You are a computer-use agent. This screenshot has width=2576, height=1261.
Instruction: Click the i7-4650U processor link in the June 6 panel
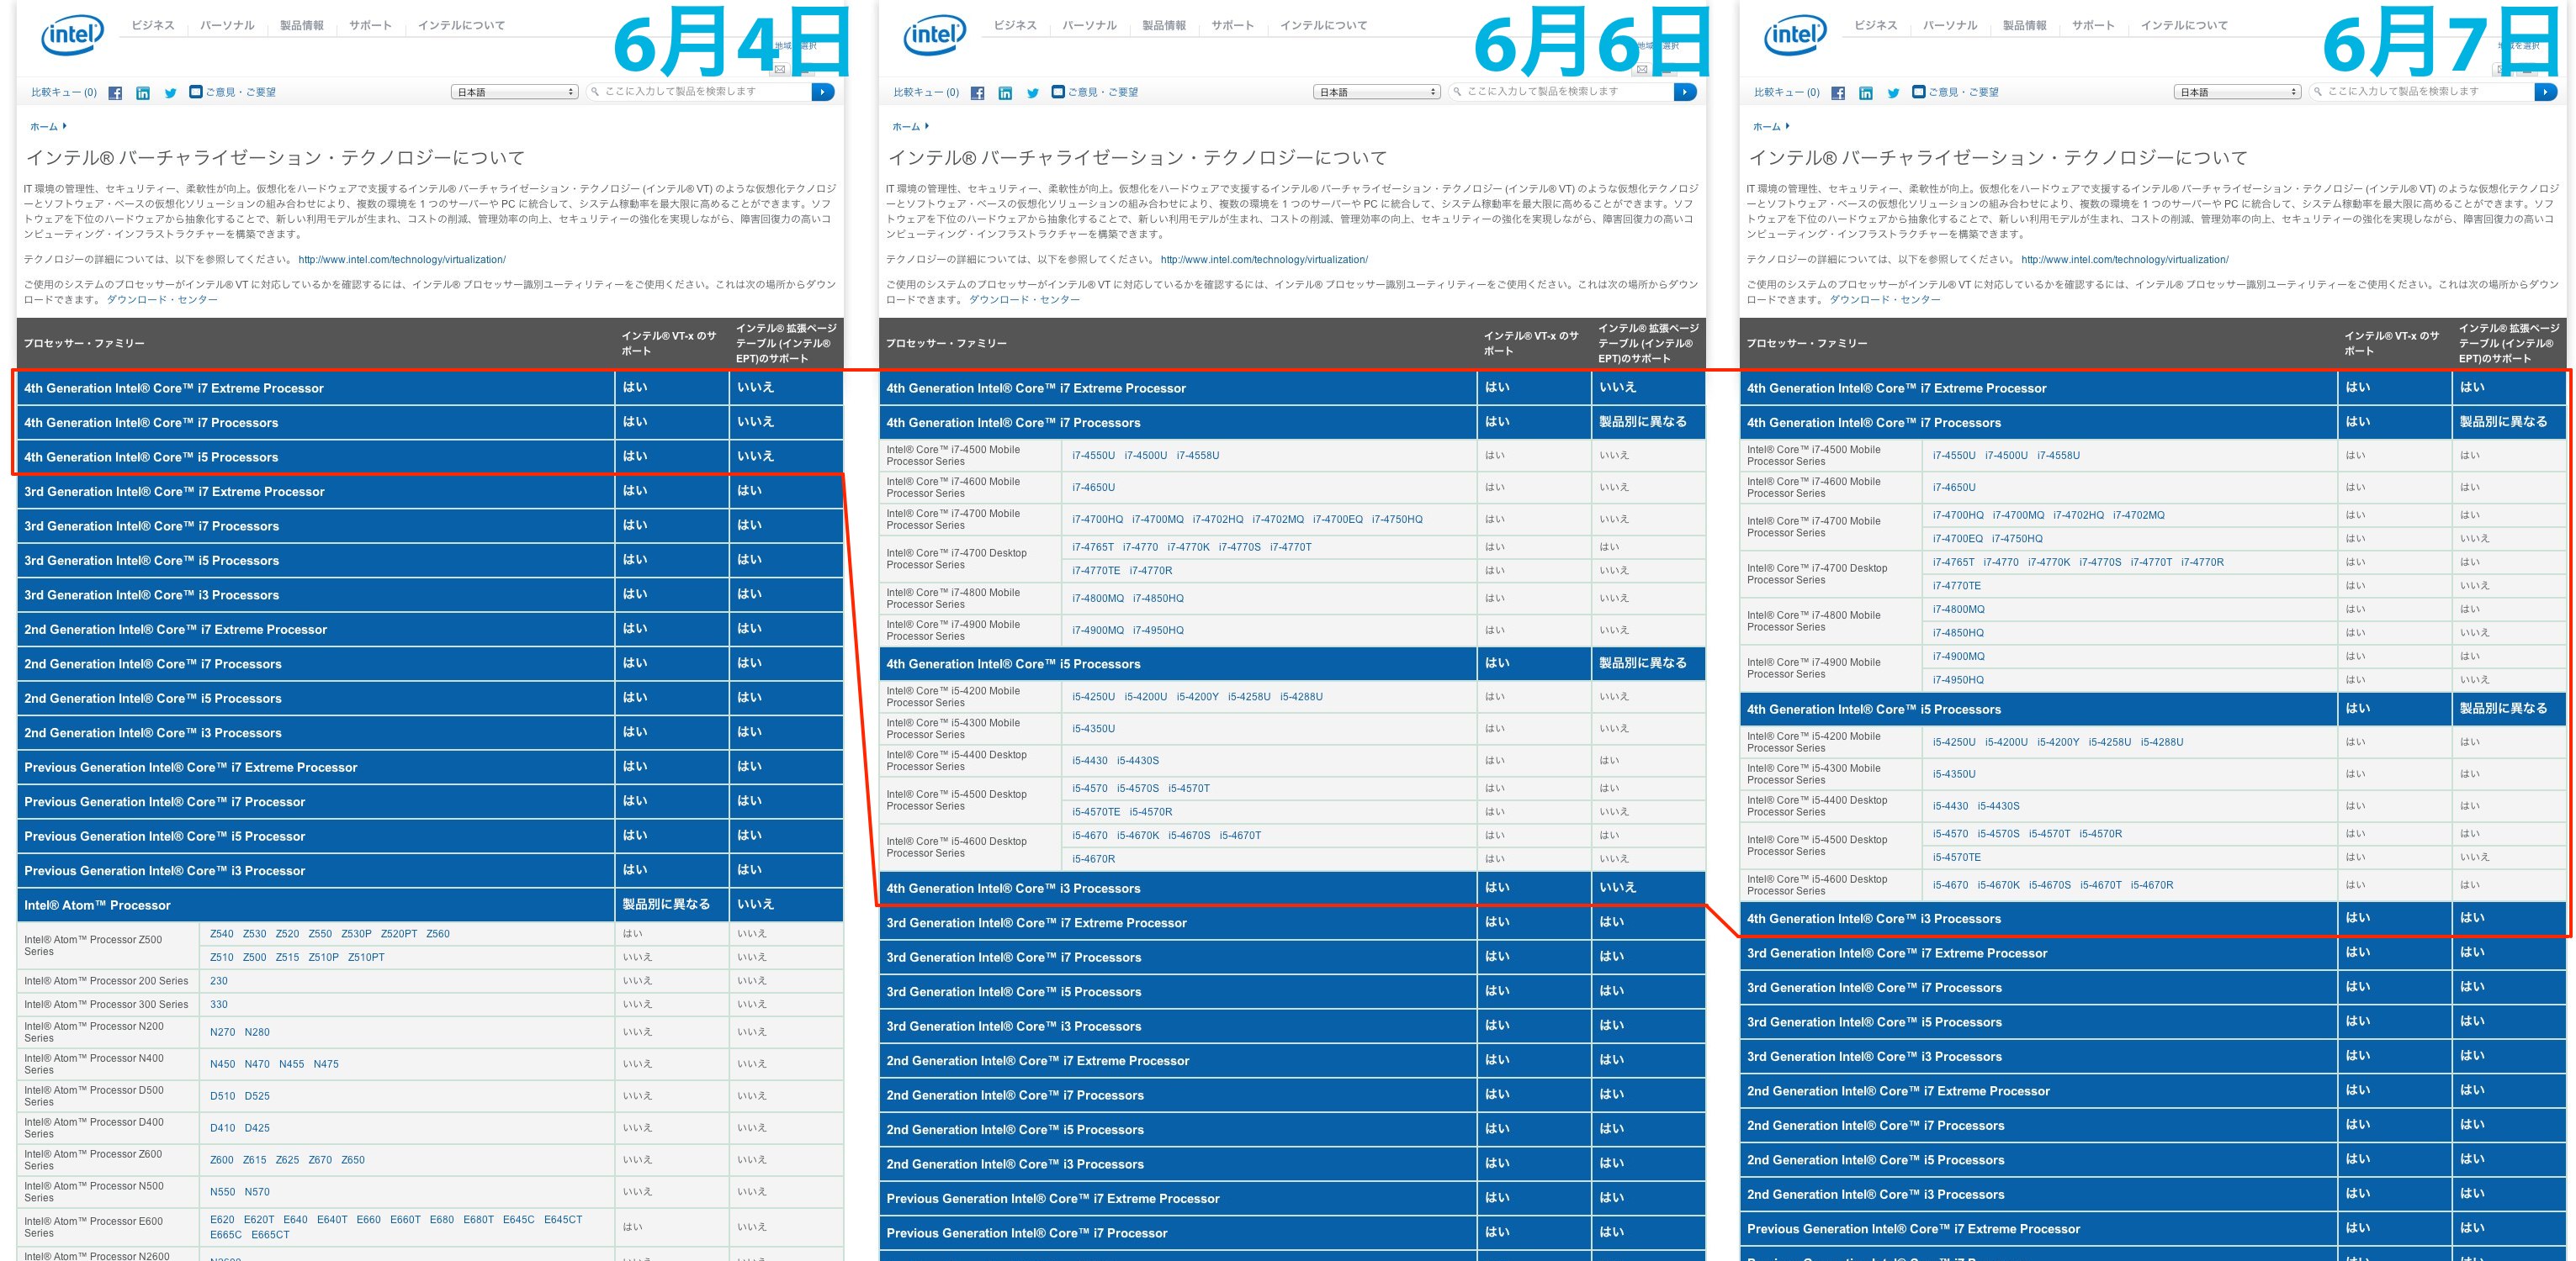(x=1093, y=488)
